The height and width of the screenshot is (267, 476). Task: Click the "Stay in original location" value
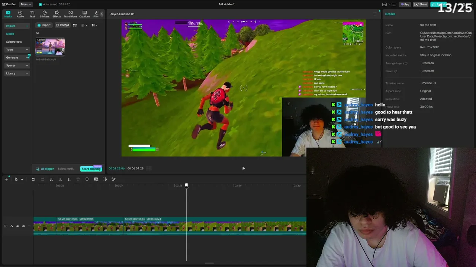click(x=436, y=55)
